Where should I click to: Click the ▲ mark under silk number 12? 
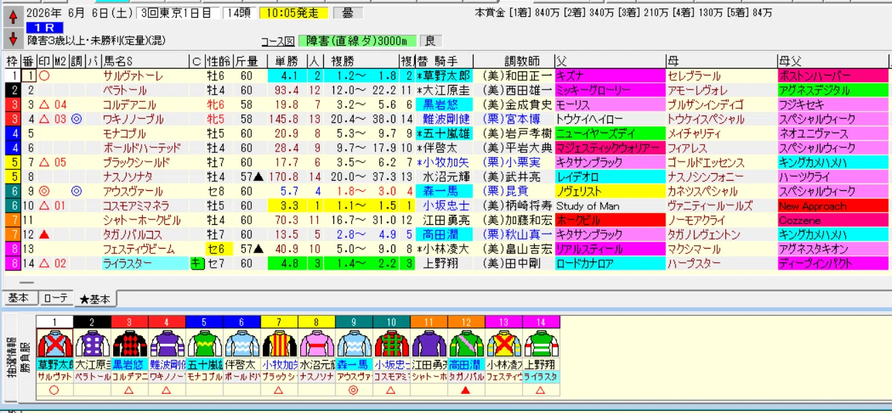(x=465, y=390)
